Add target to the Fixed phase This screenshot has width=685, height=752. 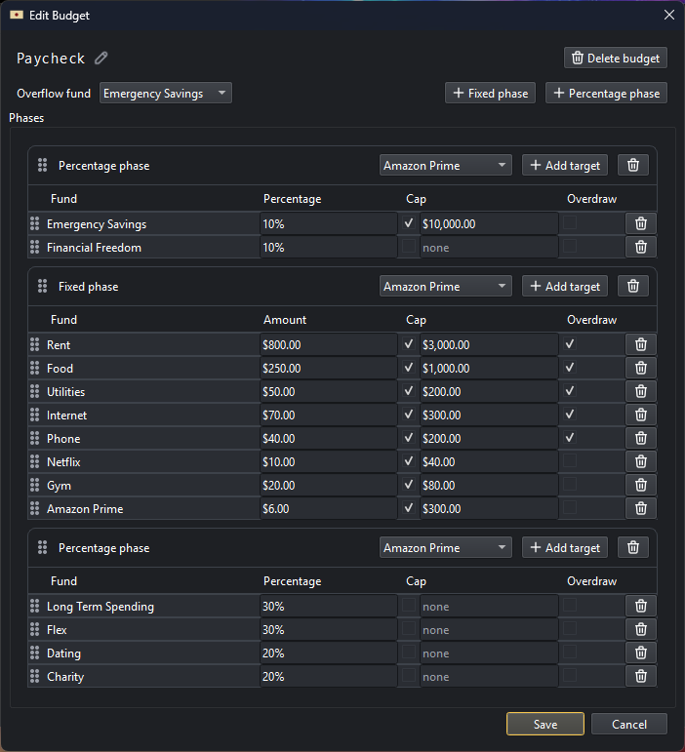(x=565, y=287)
